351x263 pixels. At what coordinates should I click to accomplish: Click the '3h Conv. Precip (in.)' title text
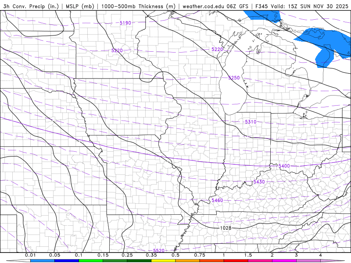point(31,6)
